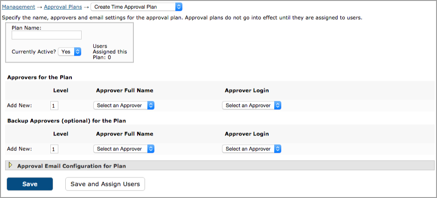Viewport: 437px width, 198px height.
Task: Open the Create Time Approval Plan dropdown
Action: click(x=136, y=7)
